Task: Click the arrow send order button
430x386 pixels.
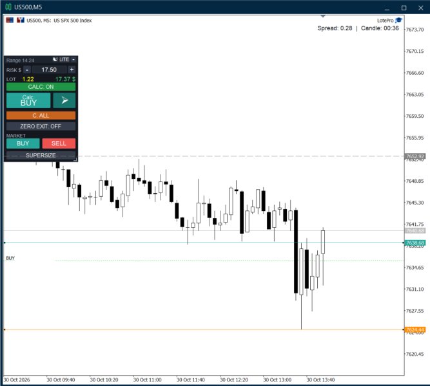Action: coord(64,100)
